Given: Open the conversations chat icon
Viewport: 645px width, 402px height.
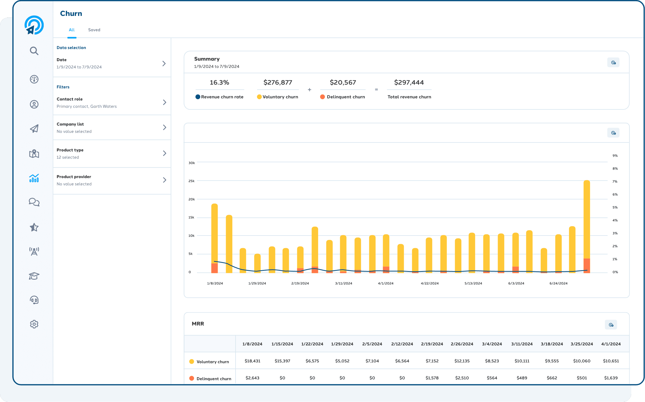Looking at the screenshot, I should point(34,202).
